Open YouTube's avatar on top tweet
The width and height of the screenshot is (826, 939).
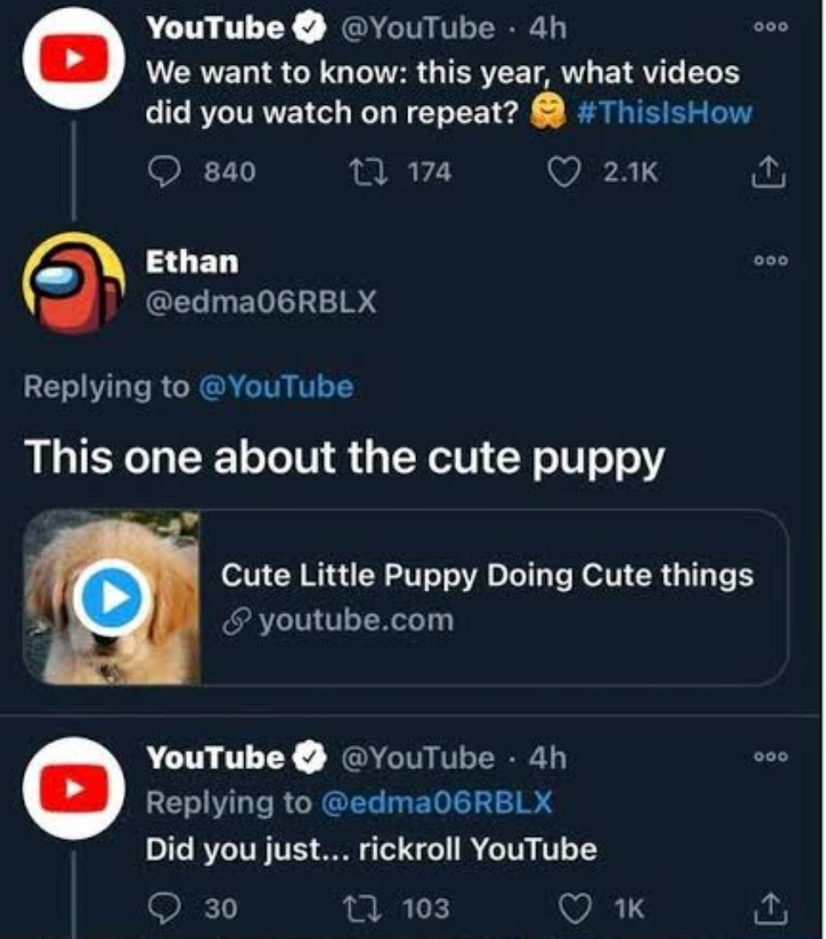(75, 58)
